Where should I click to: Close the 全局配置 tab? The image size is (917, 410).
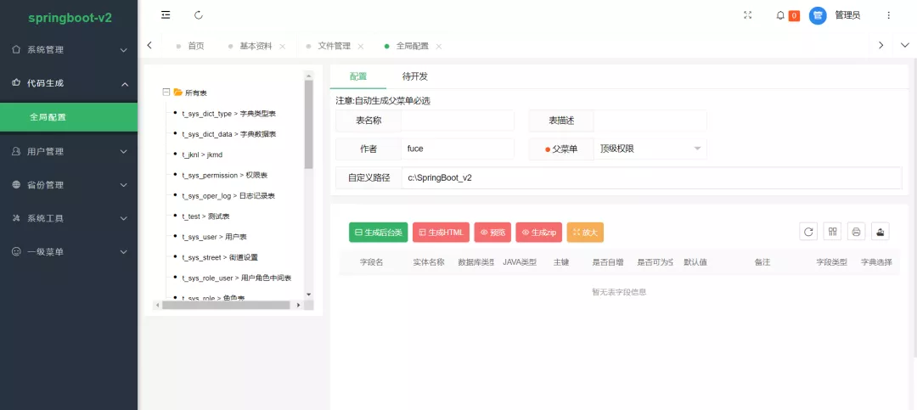click(x=439, y=46)
